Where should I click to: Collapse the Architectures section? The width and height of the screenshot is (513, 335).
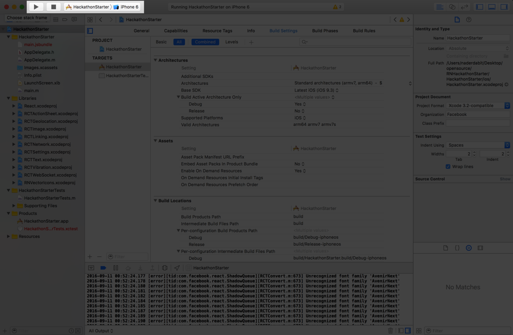(156, 60)
